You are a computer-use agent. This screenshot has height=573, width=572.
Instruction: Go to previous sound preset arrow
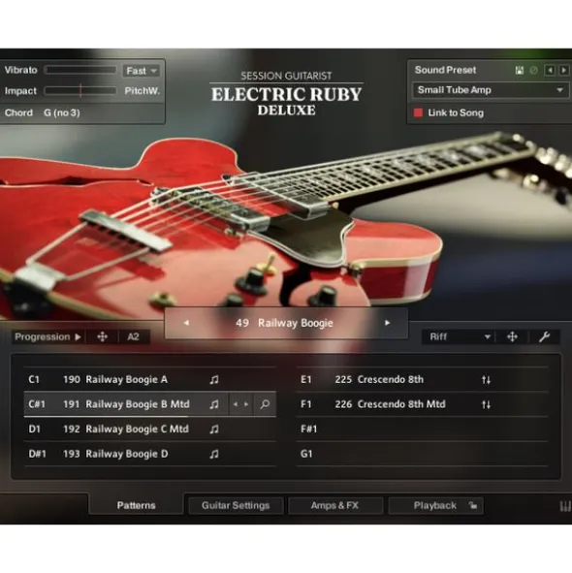550,70
